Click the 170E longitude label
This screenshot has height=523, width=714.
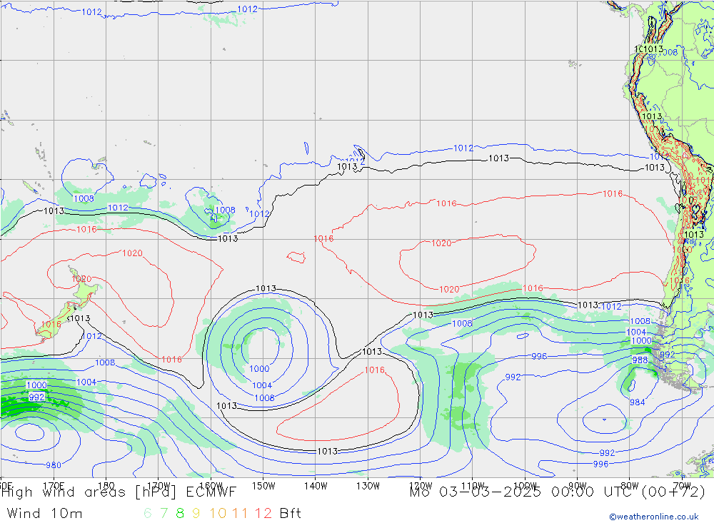(54, 486)
